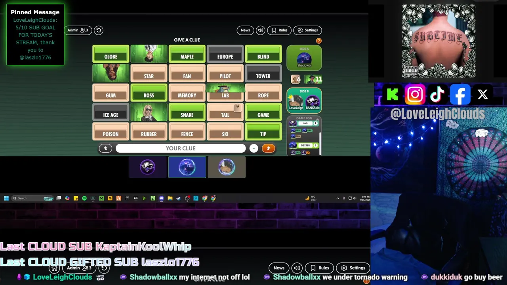507x285 pixels.
Task: Open Discord from the taskbar
Action: click(x=162, y=198)
